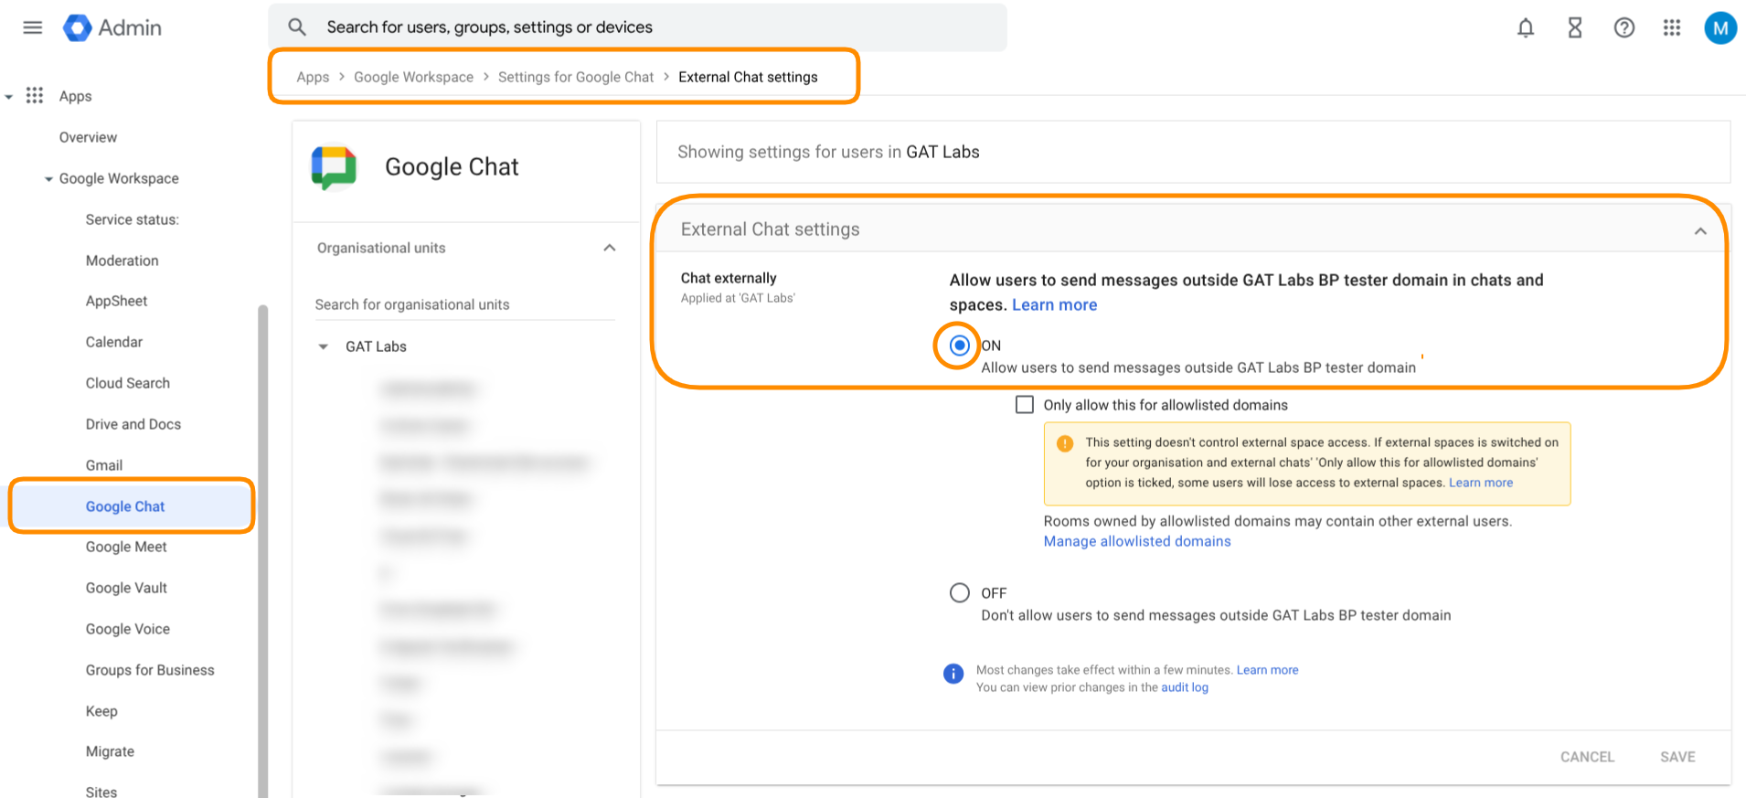Collapse the Google Workspace tree node
The image size is (1746, 798).
[48, 179]
